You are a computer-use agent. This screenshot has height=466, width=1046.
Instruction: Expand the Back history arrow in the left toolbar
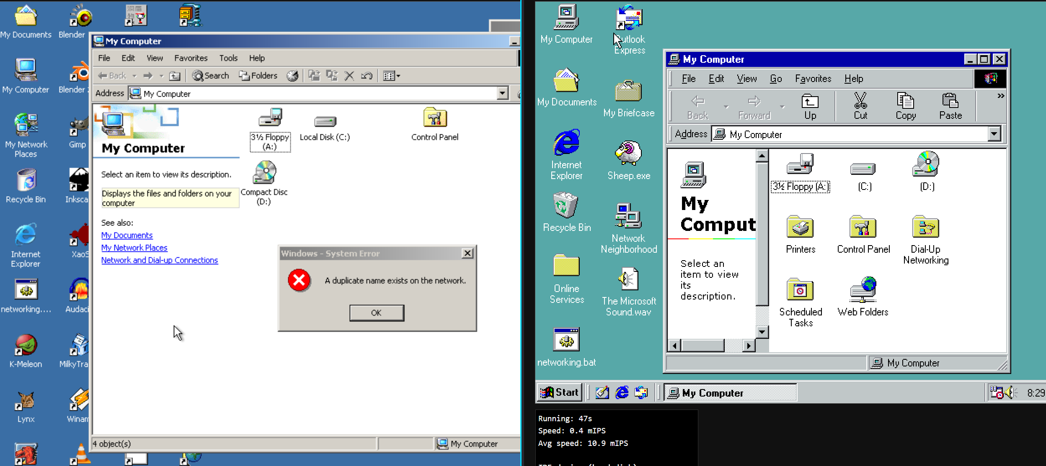(134, 76)
